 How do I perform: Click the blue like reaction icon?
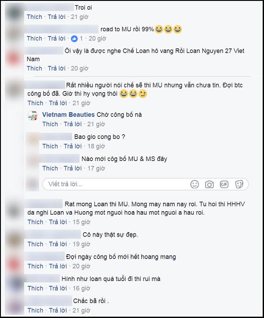click(74, 39)
